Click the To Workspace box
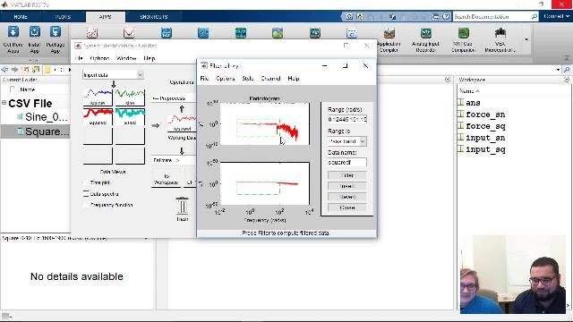 (x=166, y=179)
